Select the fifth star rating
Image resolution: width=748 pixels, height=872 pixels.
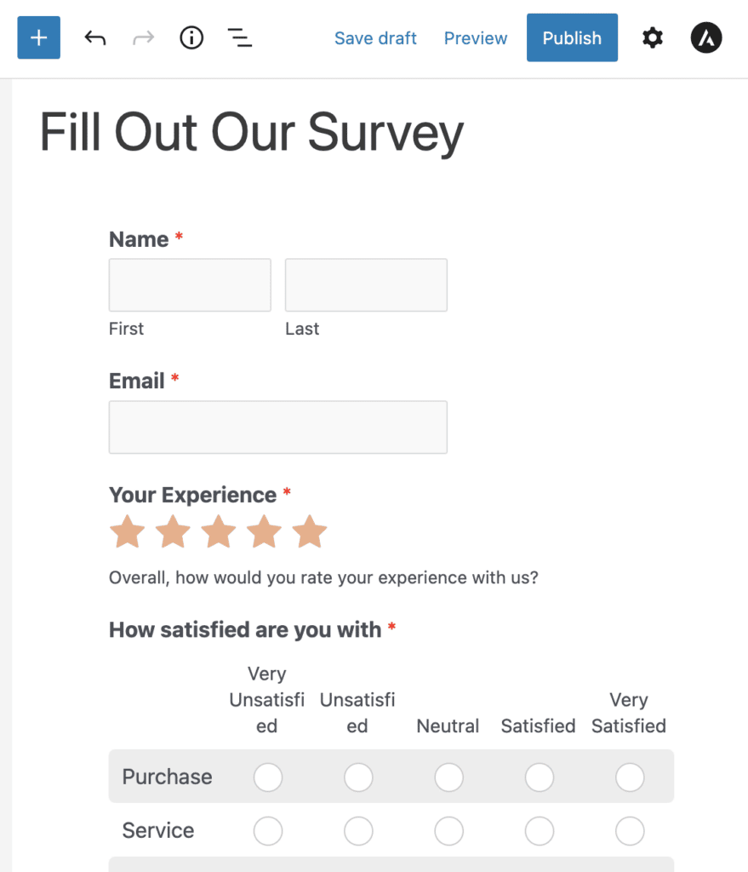click(x=310, y=531)
